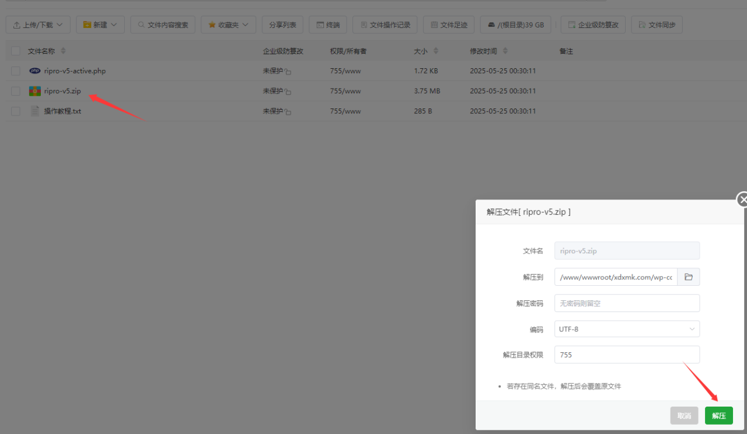Viewport: 747px width, 434px height.
Task: Click the root directory 39 GB button
Action: 516,24
